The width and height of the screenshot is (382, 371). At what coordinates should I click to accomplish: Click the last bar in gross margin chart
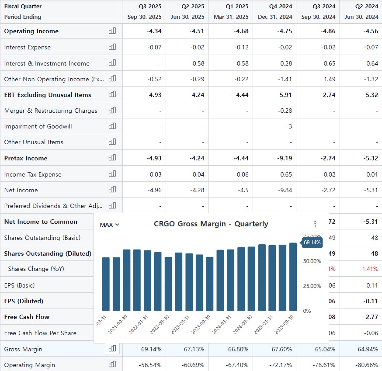(292, 276)
